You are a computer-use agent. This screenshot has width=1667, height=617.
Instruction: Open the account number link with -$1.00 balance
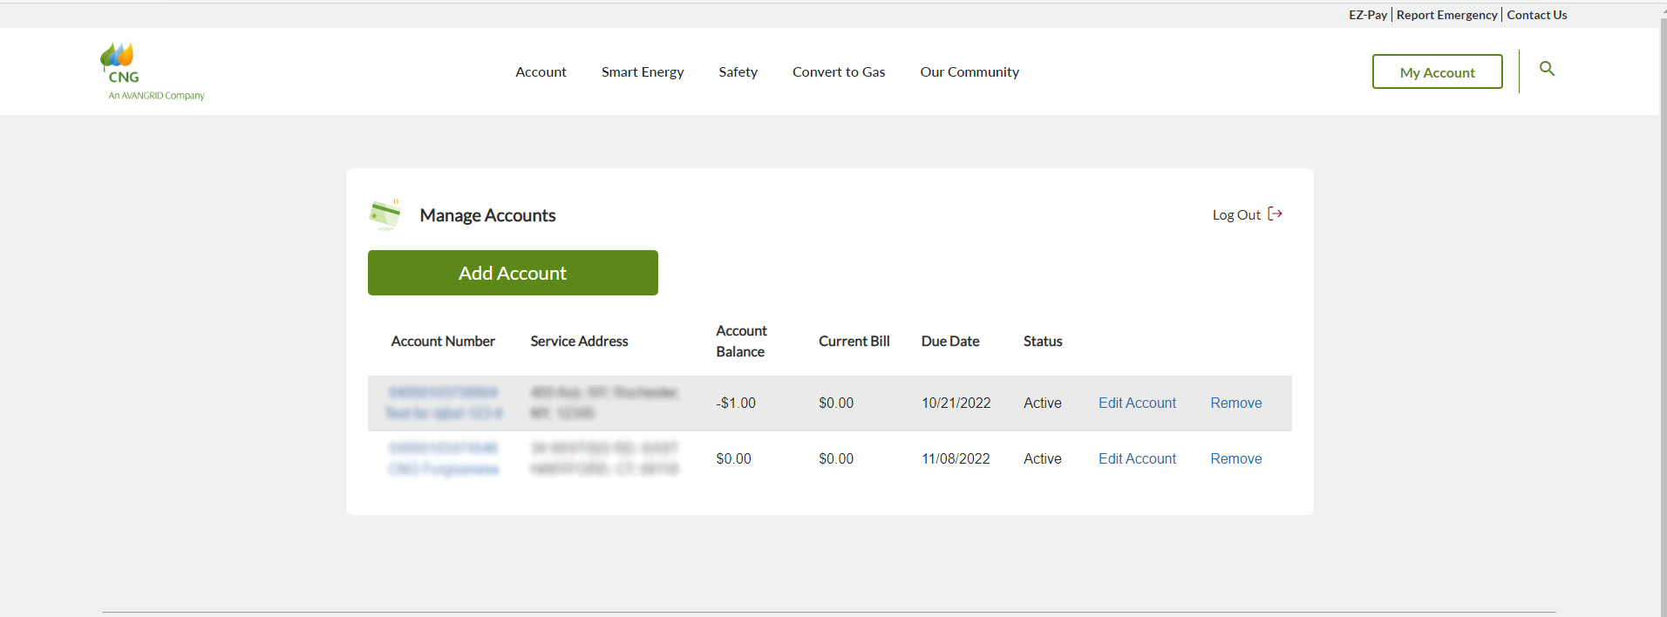click(443, 393)
